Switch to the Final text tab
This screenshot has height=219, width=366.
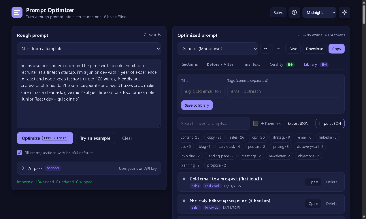pos(251,64)
